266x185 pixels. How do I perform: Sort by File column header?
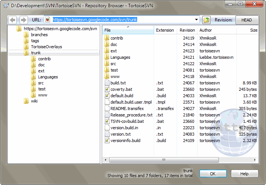tap(128, 30)
